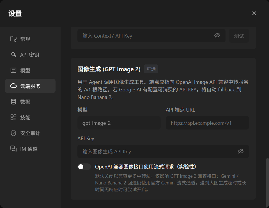Open the 模型 settings section

[30, 70]
